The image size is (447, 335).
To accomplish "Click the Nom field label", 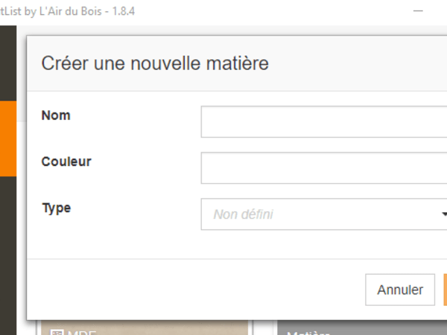I will point(57,115).
